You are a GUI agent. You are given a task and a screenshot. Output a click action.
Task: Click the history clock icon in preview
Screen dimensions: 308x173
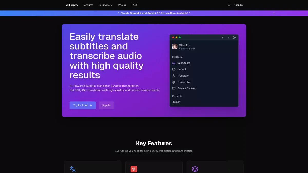234,37
